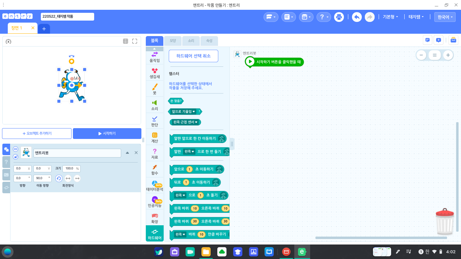Switch to the 속성 tab
Screen dimensions: 461x259
[x=209, y=41]
